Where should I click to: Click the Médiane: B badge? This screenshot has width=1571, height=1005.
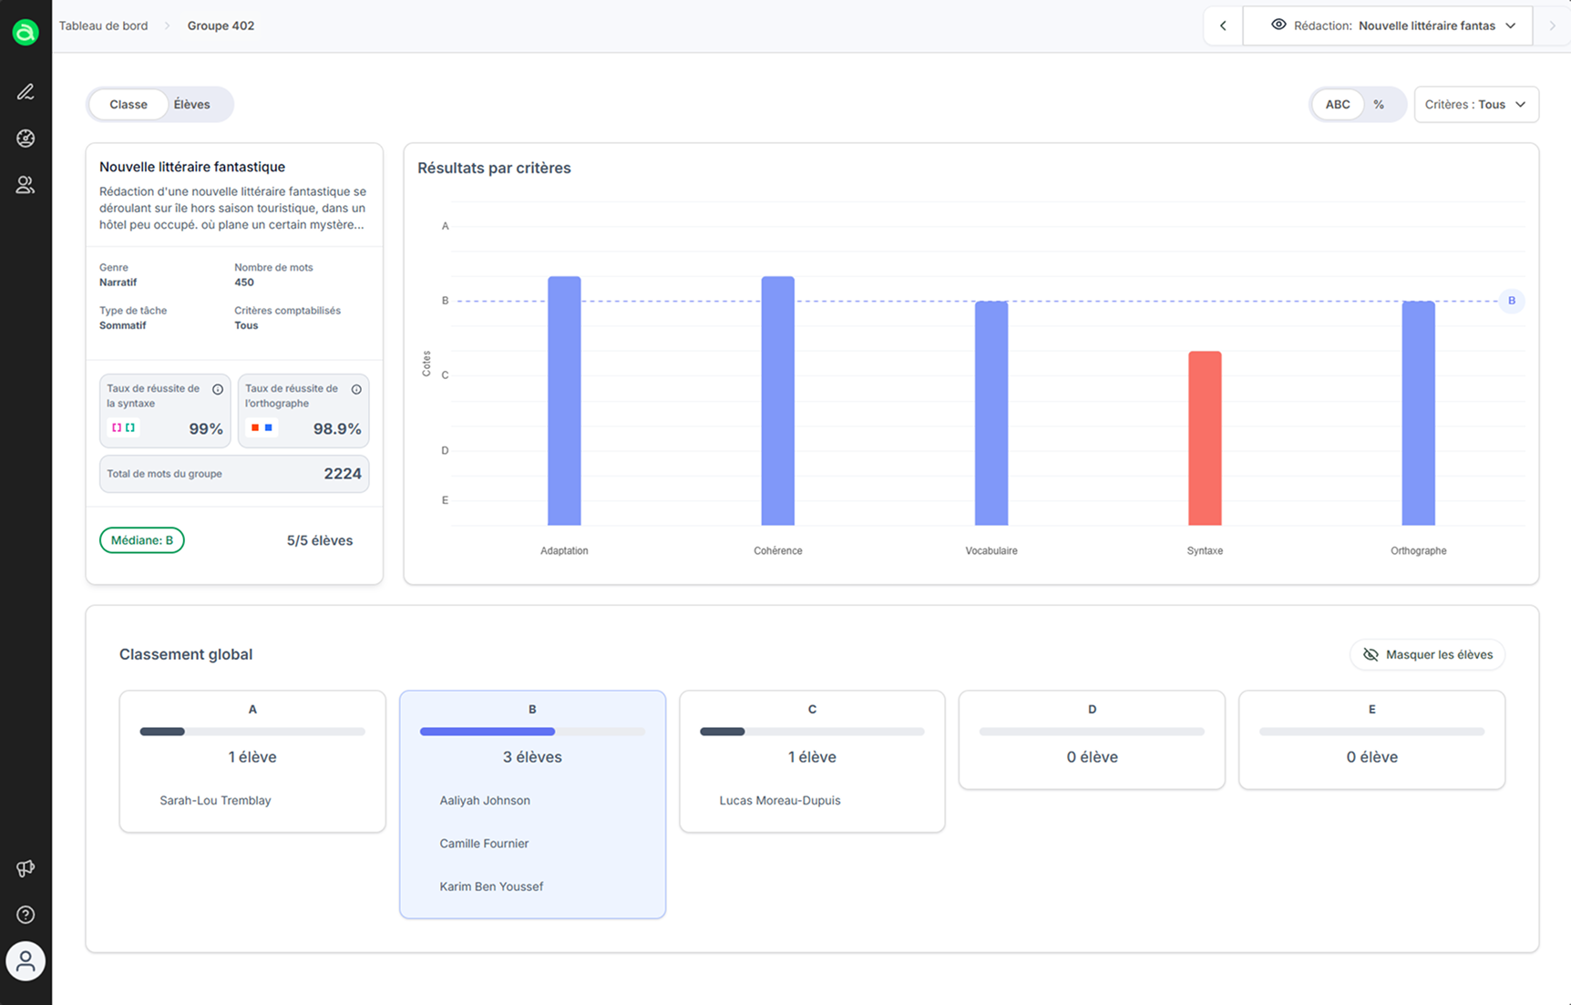(142, 540)
